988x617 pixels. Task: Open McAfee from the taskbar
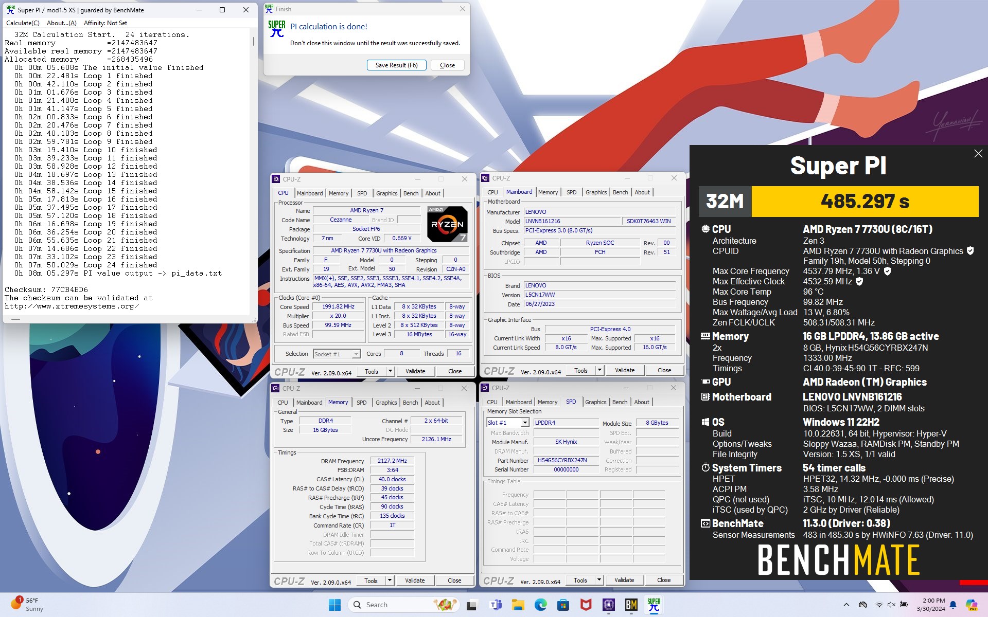(586, 605)
